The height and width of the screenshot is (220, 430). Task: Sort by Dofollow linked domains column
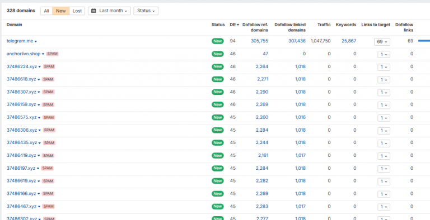290,27
